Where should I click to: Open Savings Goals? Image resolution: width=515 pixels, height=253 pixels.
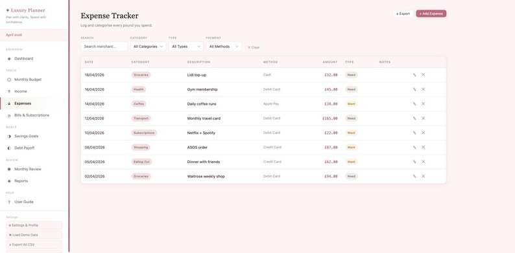34,137
